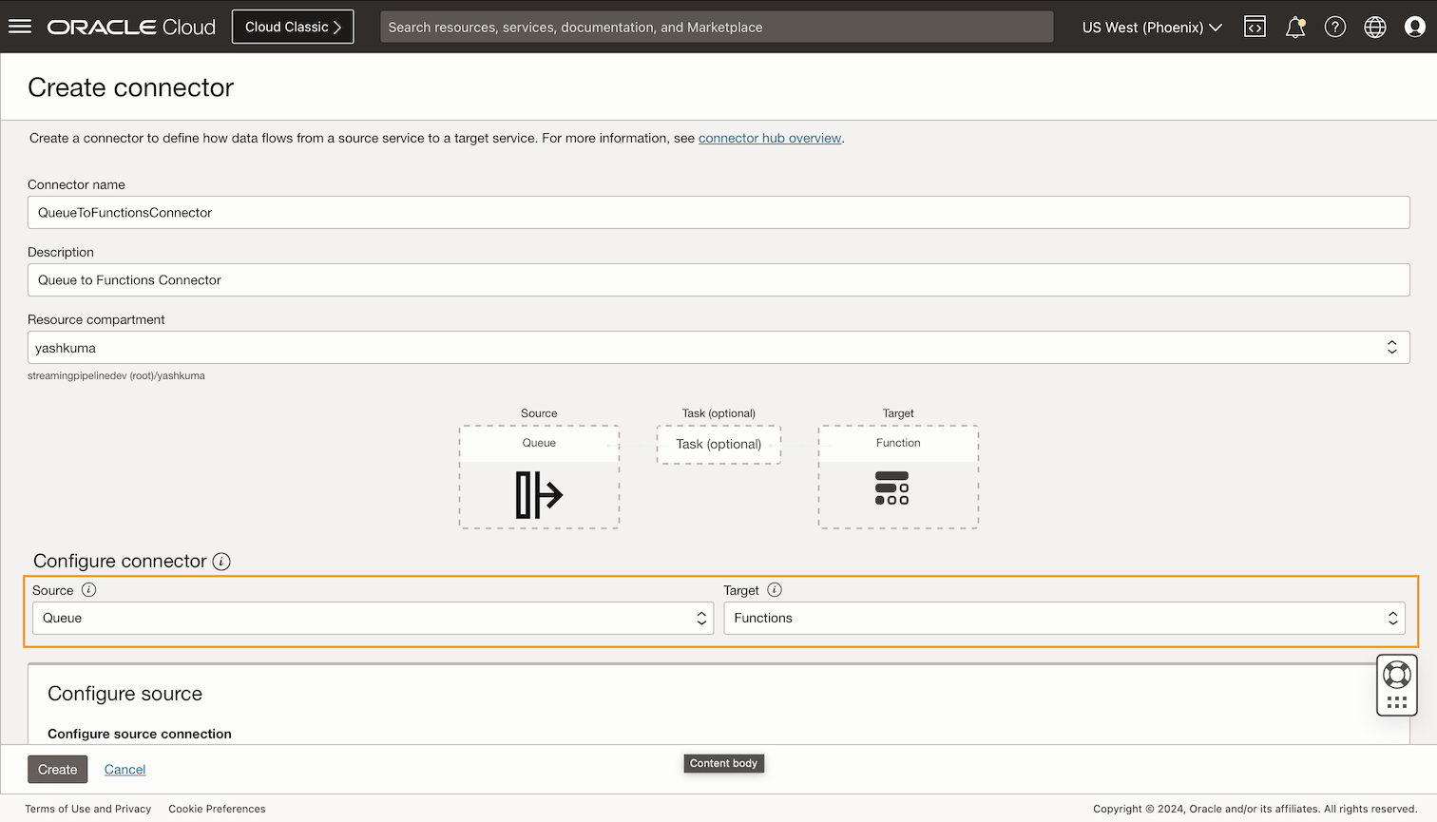The width and height of the screenshot is (1437, 822).
Task: Click the Create button
Action: (57, 769)
